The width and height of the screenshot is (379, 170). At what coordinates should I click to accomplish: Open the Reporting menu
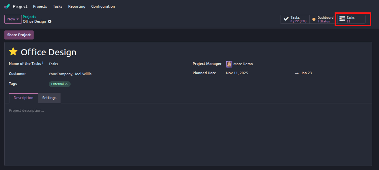77,6
